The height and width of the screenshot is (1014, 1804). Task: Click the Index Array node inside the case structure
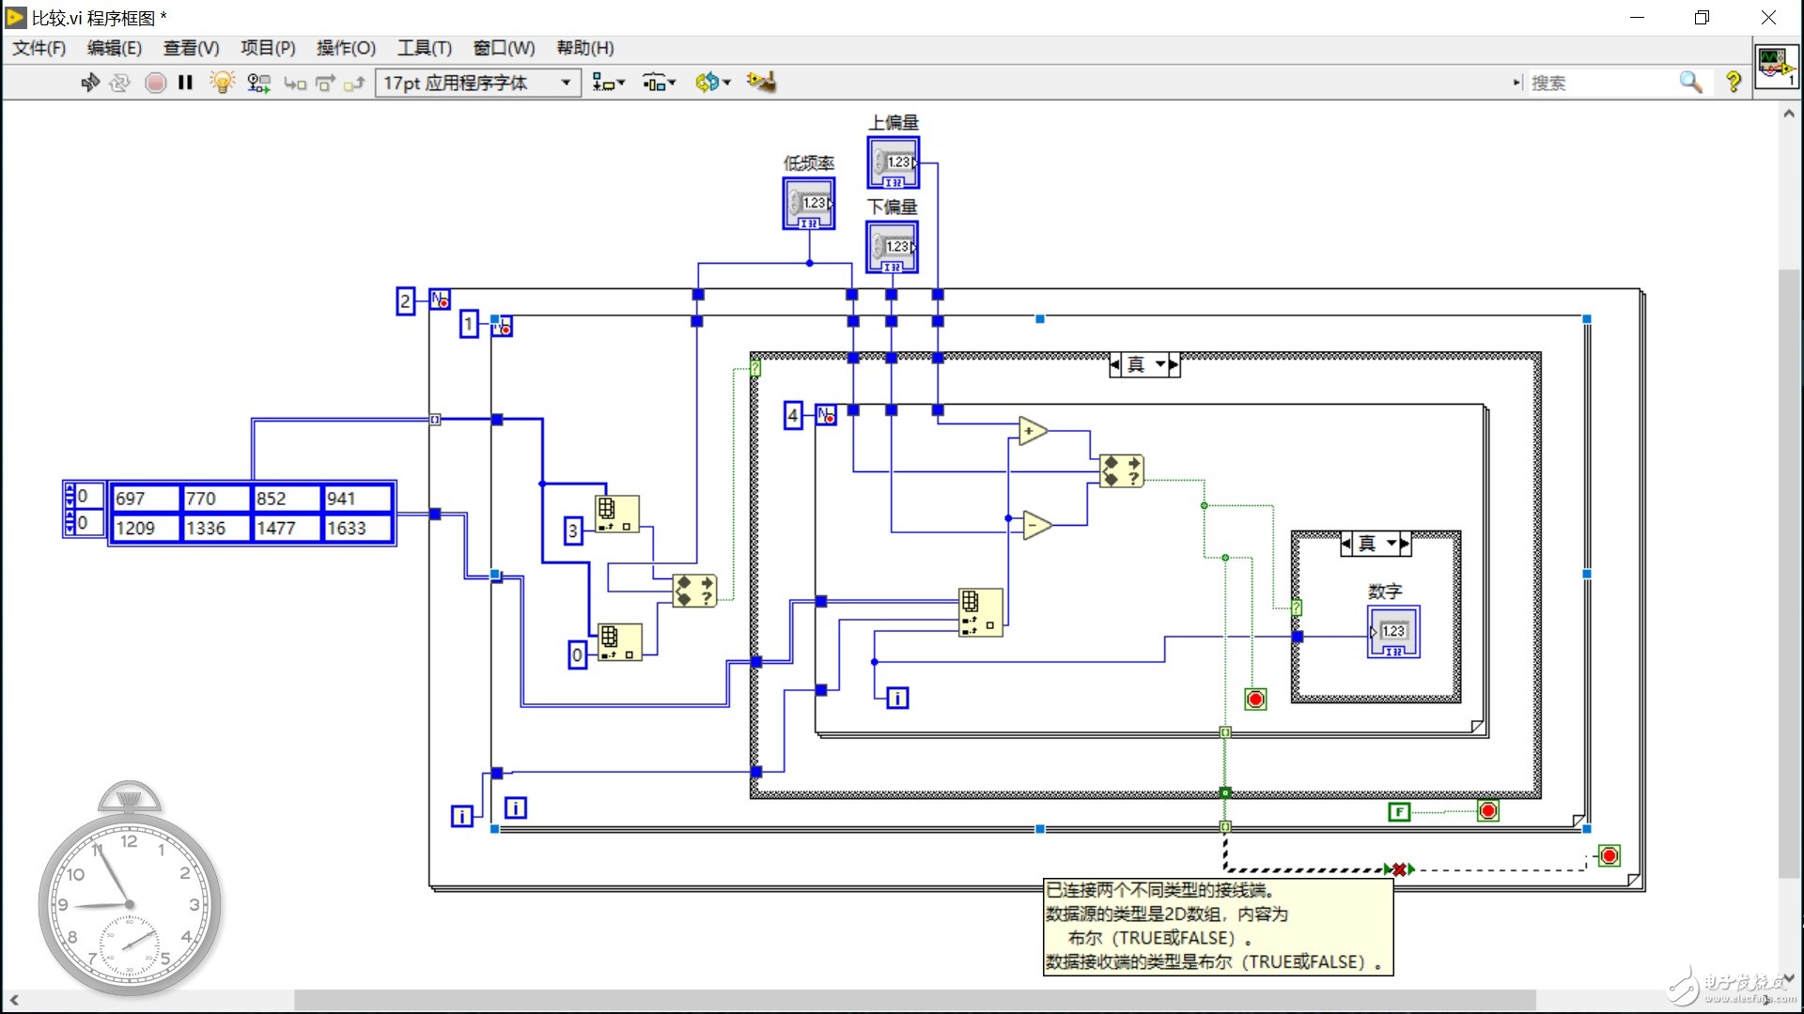click(981, 613)
